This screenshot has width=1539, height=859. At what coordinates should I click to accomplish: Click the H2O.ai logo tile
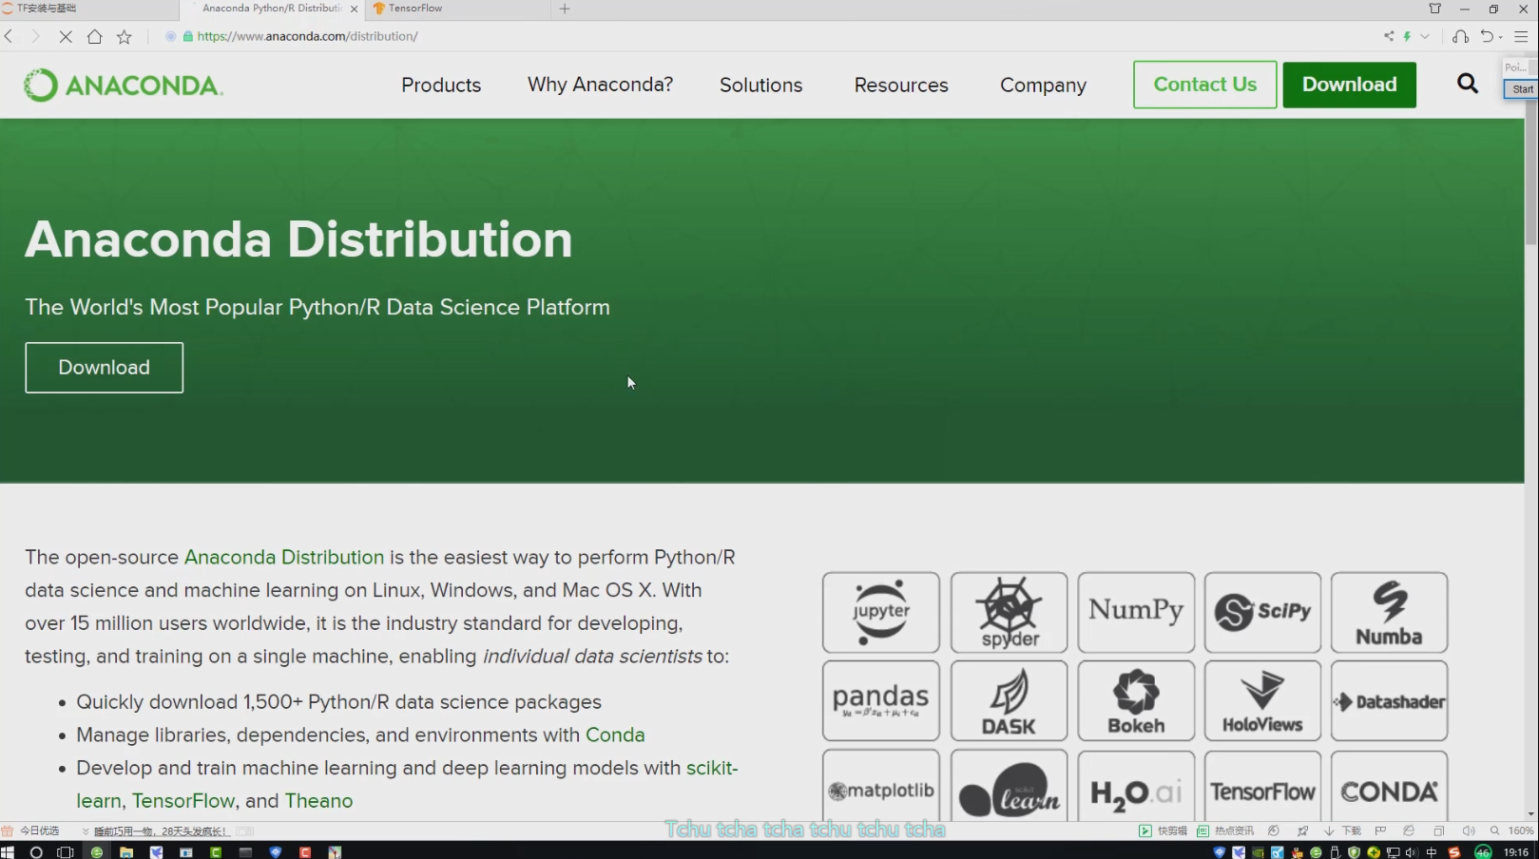pos(1136,787)
